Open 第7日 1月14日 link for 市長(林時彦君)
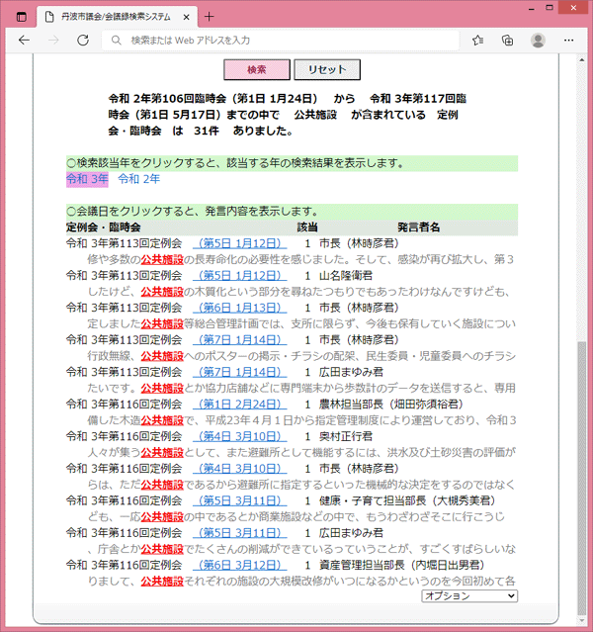 (x=240, y=340)
